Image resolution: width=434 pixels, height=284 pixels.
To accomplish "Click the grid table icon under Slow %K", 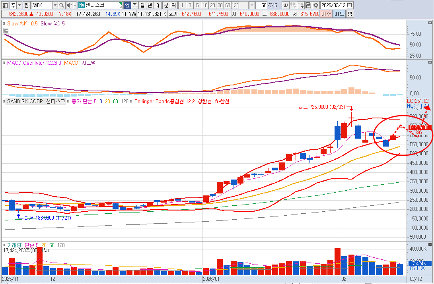I will (x=6, y=30).
